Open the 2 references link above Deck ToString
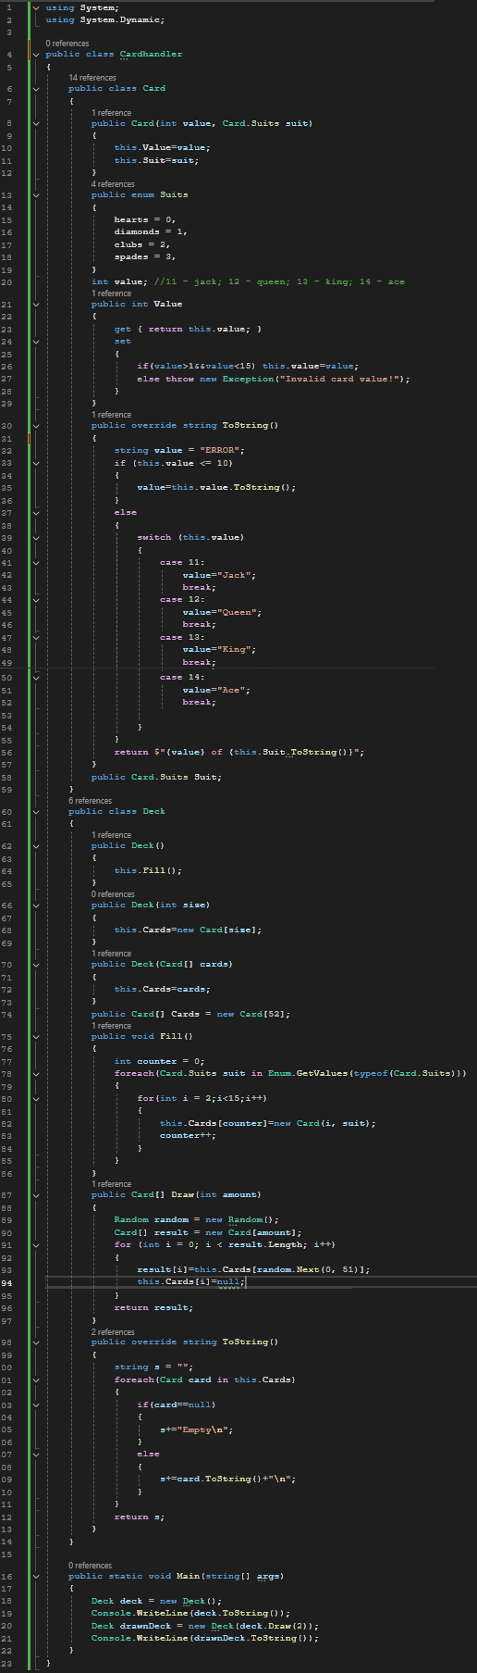Image resolution: width=477 pixels, height=1673 pixels. 113,1332
